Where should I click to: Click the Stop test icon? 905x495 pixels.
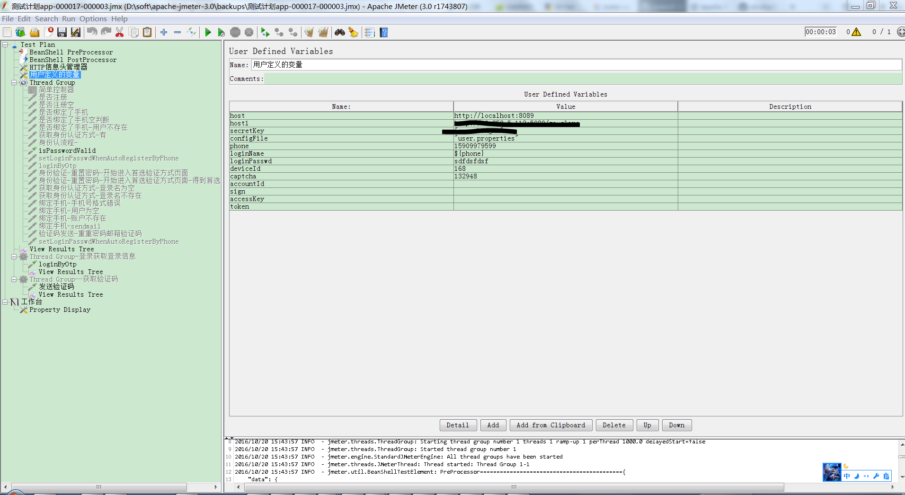pos(235,32)
